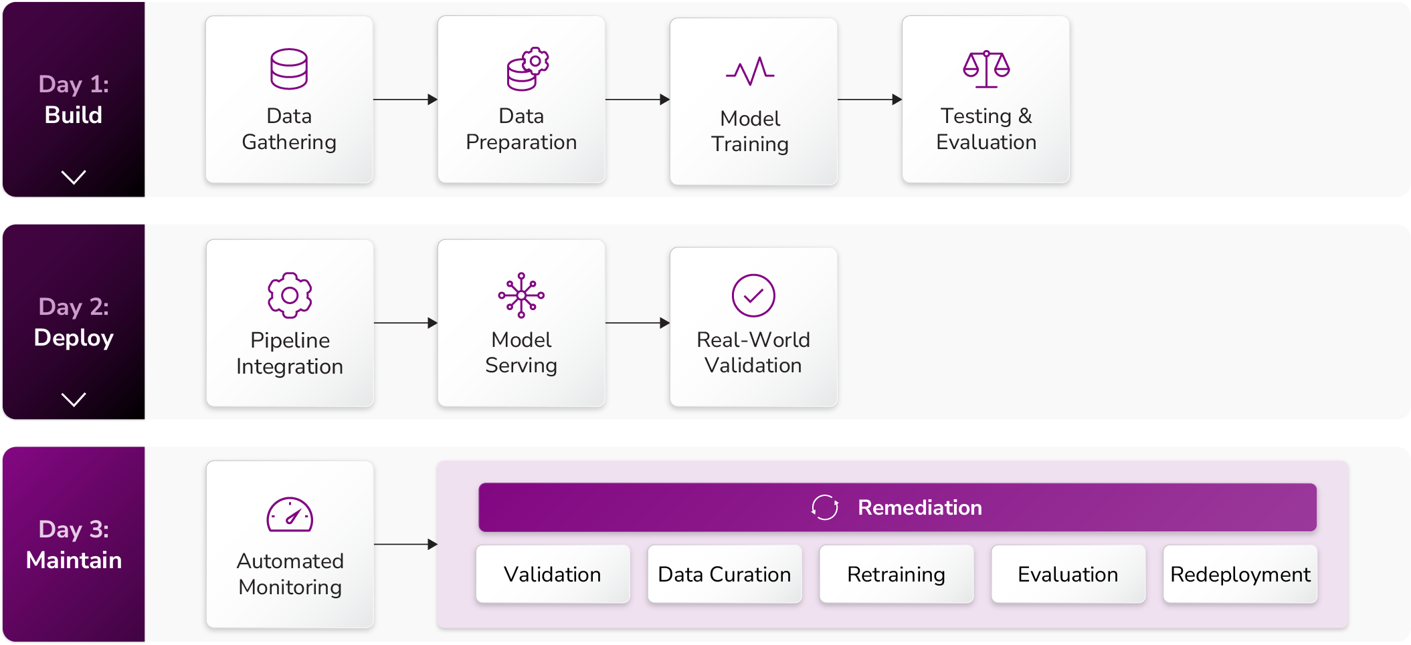Image resolution: width=1411 pixels, height=645 pixels.
Task: Select the Day 1: Build label
Action: coord(74,100)
